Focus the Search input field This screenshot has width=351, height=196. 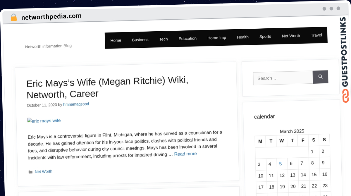click(x=283, y=78)
